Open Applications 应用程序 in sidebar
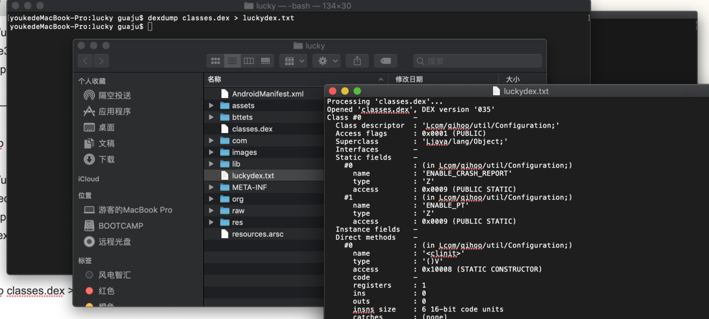The width and height of the screenshot is (709, 319). tap(107, 111)
